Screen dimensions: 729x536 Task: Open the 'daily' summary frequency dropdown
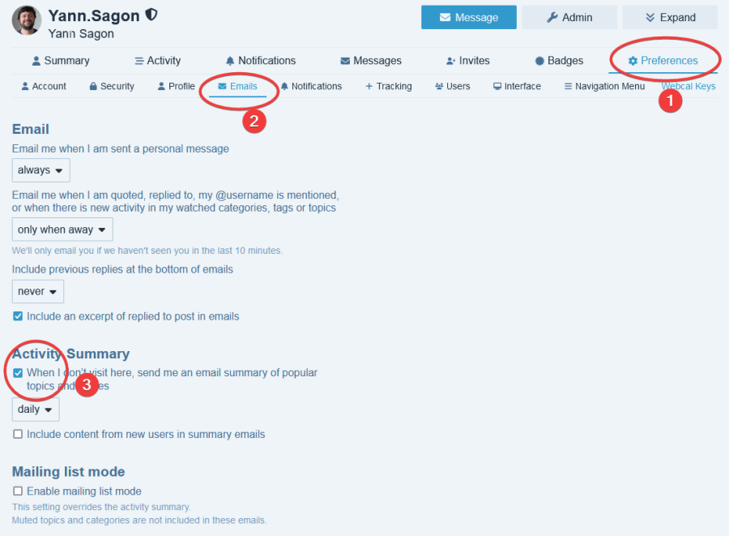click(x=36, y=410)
